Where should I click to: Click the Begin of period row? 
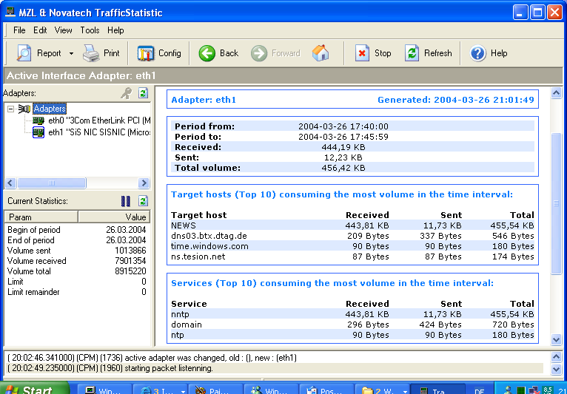click(x=77, y=230)
